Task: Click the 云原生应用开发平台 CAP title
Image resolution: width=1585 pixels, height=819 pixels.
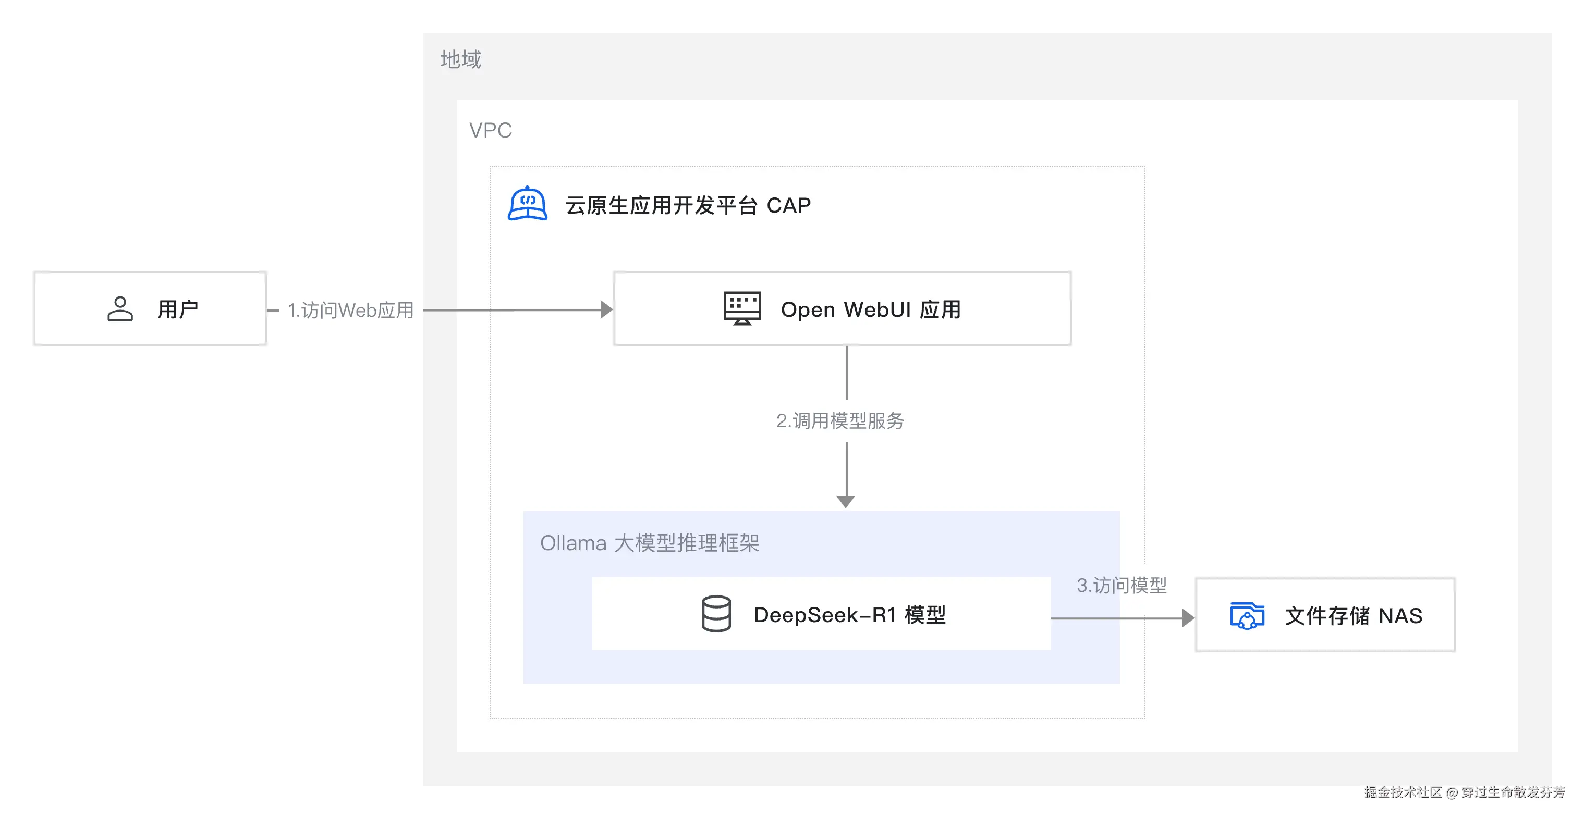Action: (688, 205)
